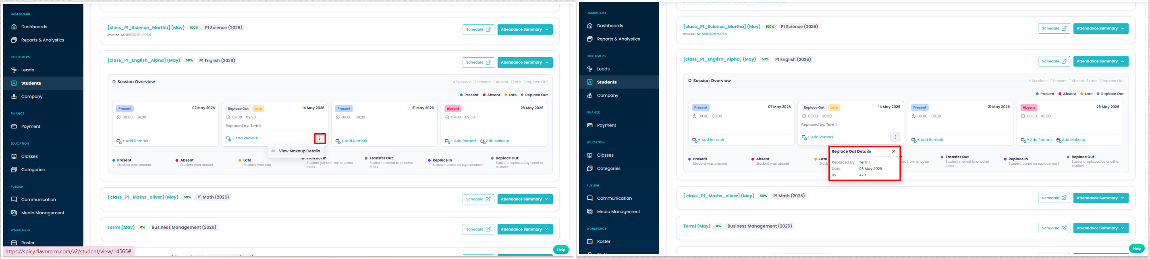Click three-dot menu on 14 May card, left screenshot
The height and width of the screenshot is (259, 1150).
click(320, 139)
